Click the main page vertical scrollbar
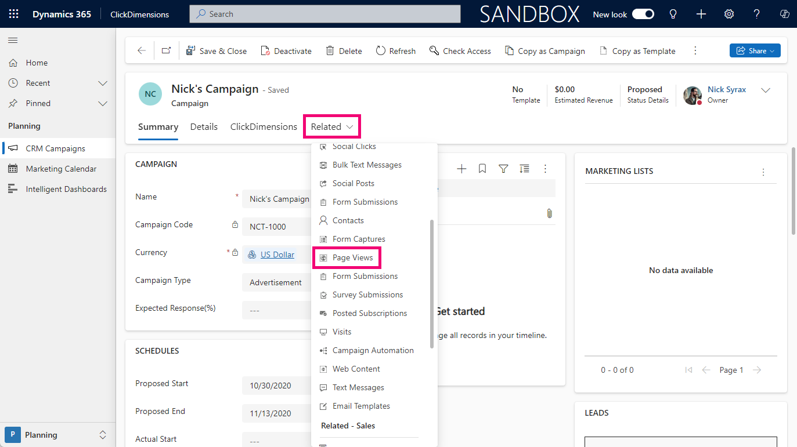The height and width of the screenshot is (447, 797). point(793,191)
